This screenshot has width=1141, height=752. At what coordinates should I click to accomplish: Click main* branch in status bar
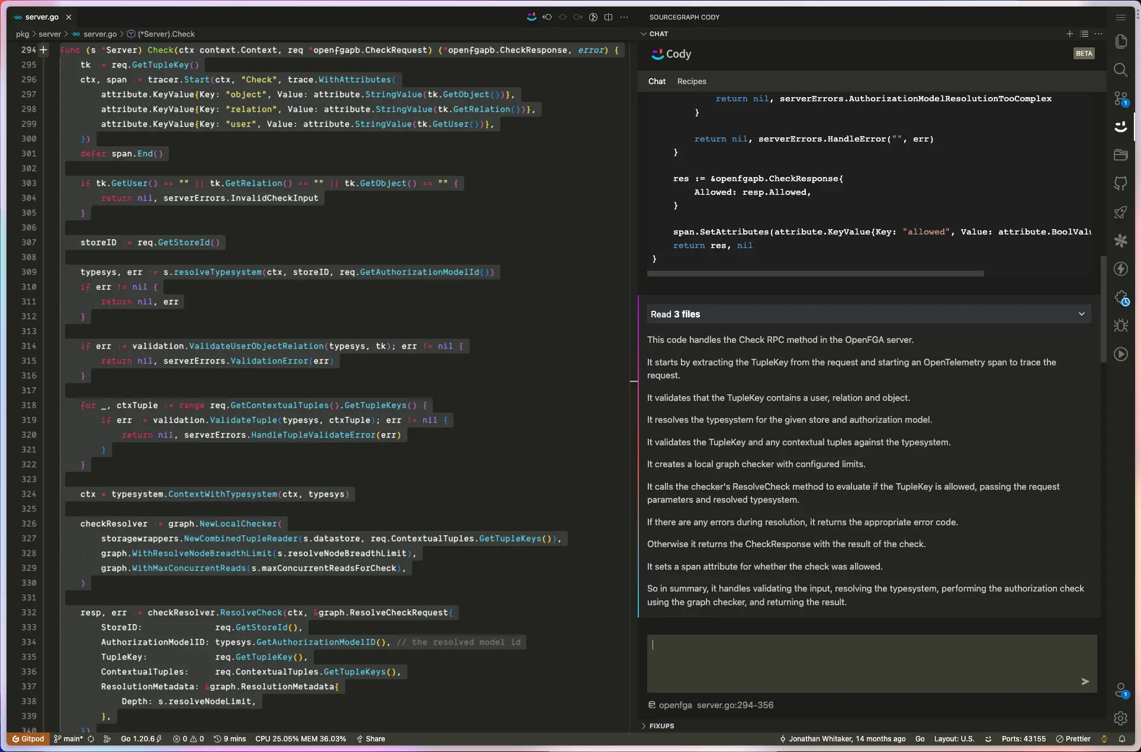point(68,739)
